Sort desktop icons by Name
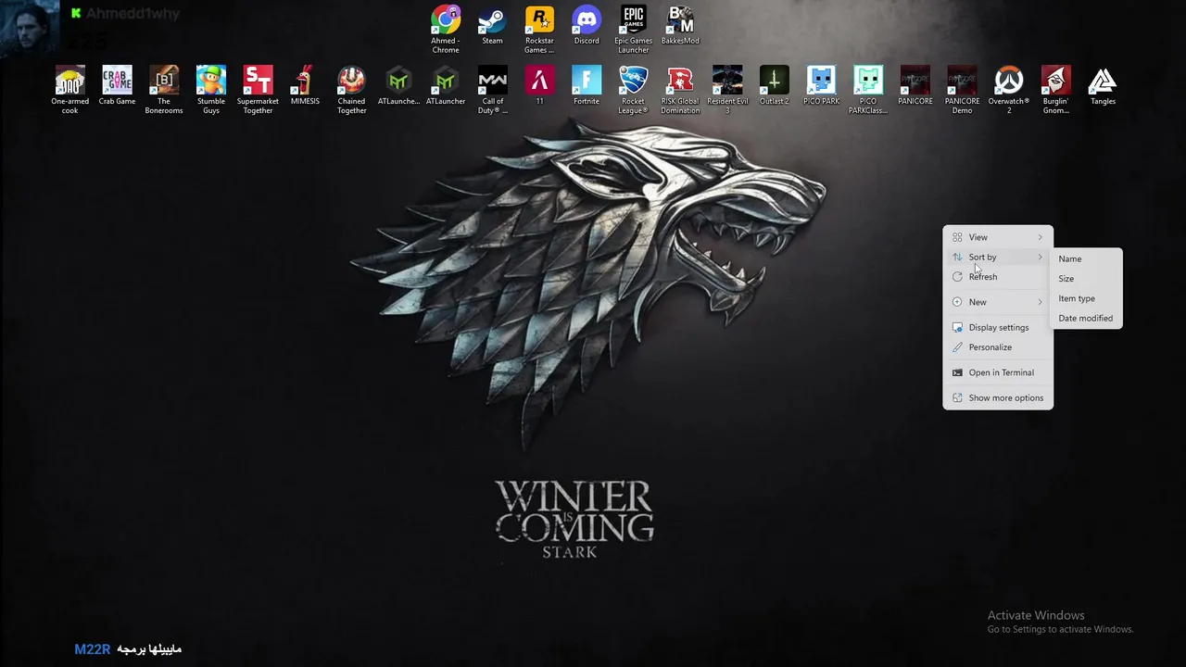1186x667 pixels. tap(1086, 258)
